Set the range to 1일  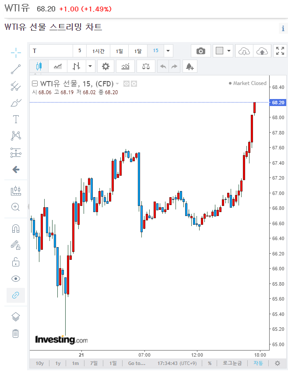click(113, 363)
